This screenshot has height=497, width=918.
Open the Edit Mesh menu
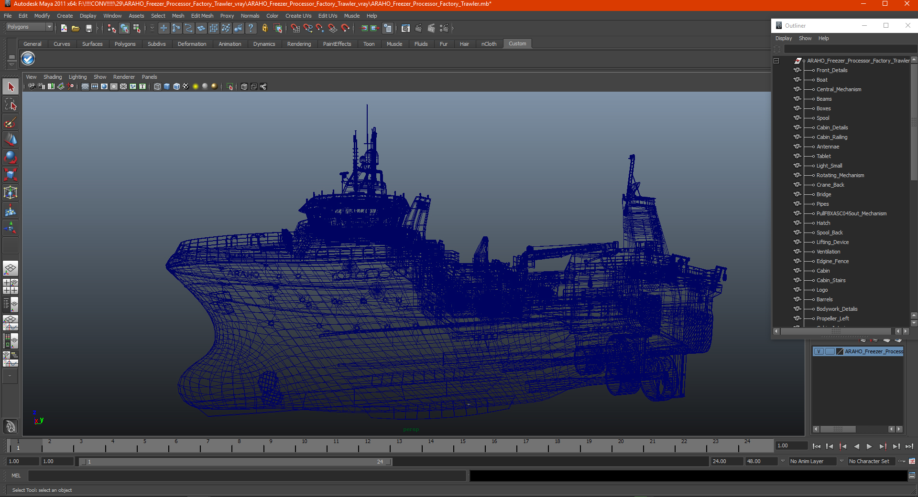[x=202, y=16]
